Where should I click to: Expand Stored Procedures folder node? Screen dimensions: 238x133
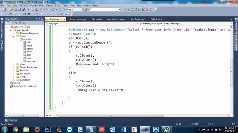(x=14, y=67)
